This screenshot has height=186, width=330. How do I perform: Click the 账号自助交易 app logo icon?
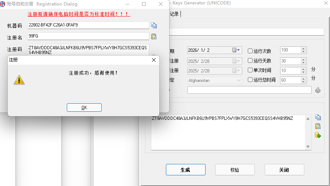tap(3, 4)
